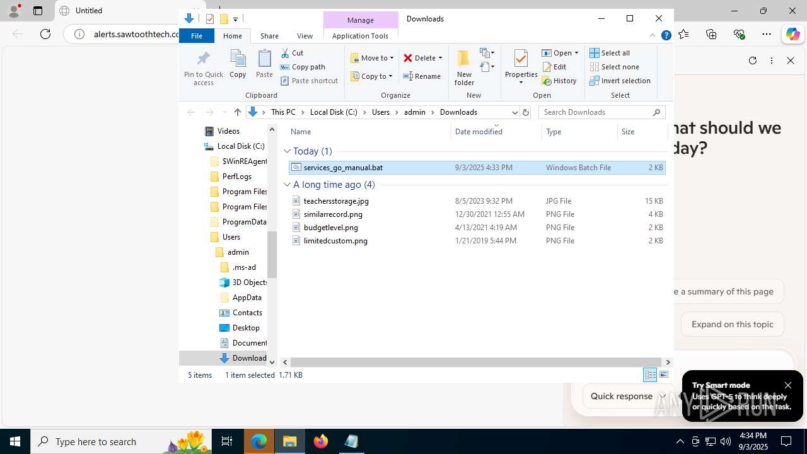The width and height of the screenshot is (807, 454).
Task: Open Task View on taskbar
Action: pyautogui.click(x=227, y=441)
